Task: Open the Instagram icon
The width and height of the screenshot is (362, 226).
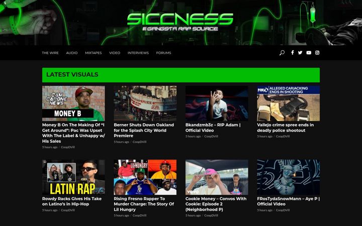Action: (317, 53)
